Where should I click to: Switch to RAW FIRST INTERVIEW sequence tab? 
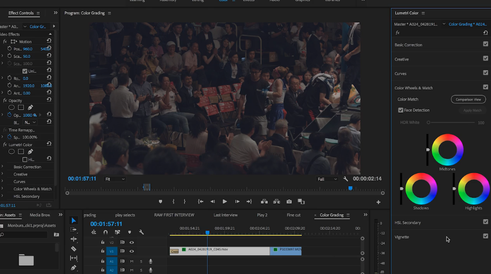174,215
